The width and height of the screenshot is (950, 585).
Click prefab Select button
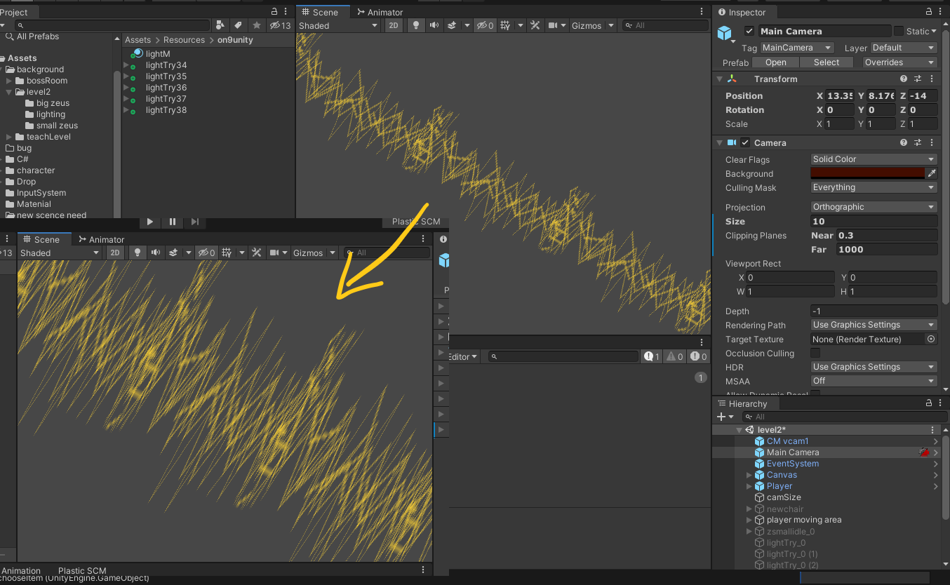[827, 62]
